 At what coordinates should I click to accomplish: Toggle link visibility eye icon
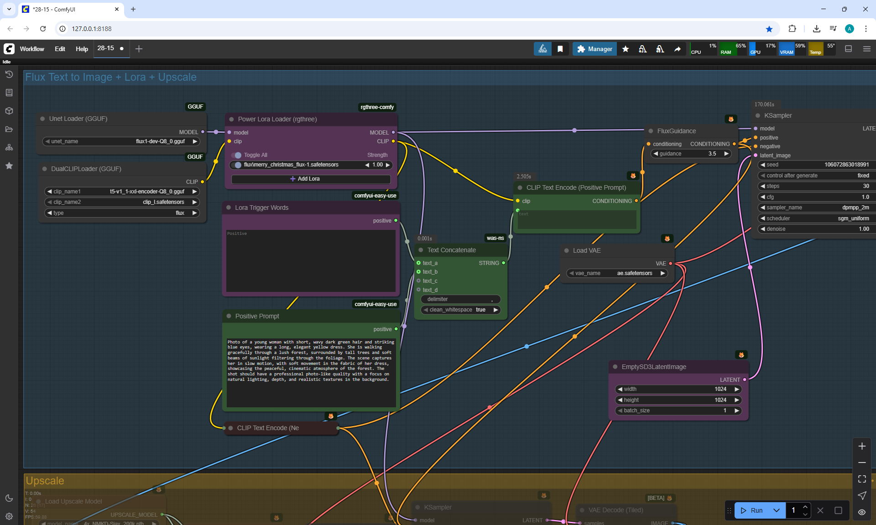(861, 512)
